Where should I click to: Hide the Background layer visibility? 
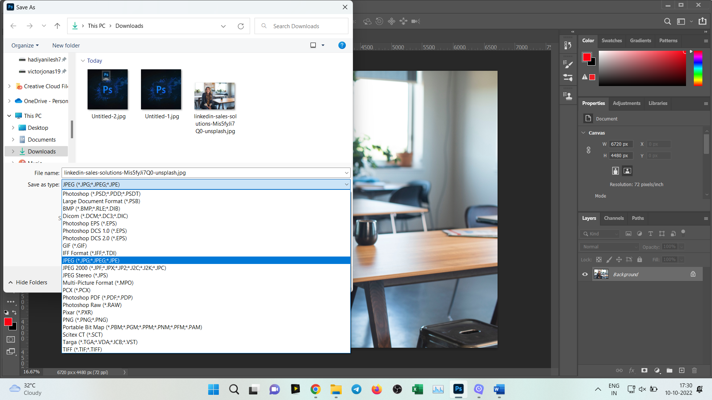point(585,274)
